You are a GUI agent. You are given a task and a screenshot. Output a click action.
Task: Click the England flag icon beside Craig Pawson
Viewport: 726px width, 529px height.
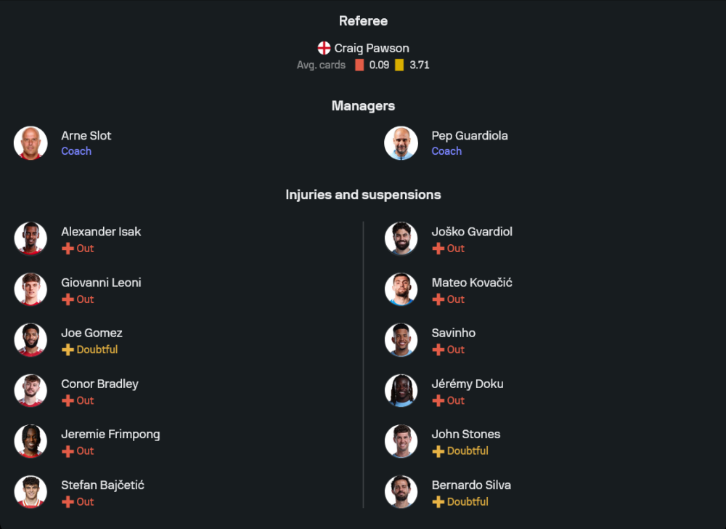click(x=324, y=49)
